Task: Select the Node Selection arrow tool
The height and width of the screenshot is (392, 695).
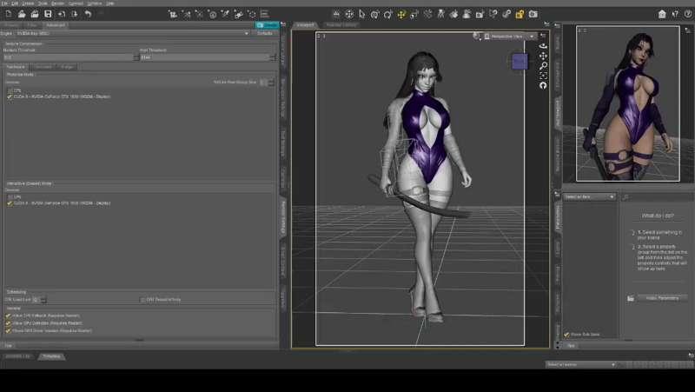Action: click(362, 14)
